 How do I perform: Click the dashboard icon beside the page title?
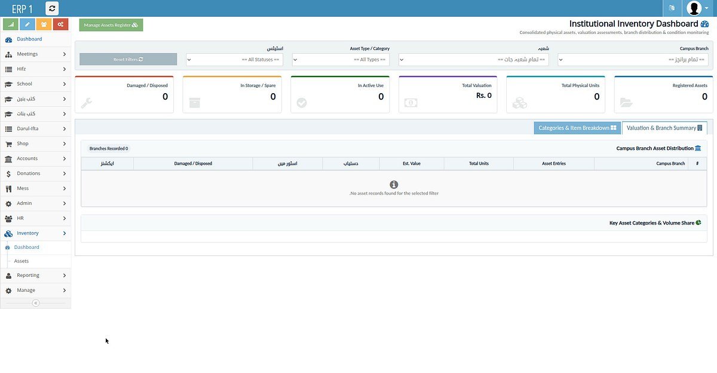coord(704,24)
